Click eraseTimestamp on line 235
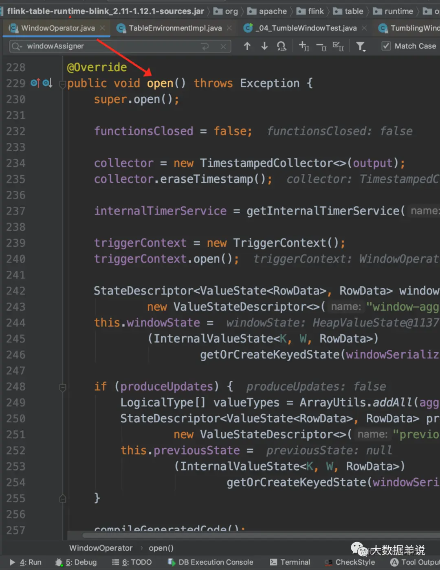Screen dimensions: 440x570 point(207,179)
